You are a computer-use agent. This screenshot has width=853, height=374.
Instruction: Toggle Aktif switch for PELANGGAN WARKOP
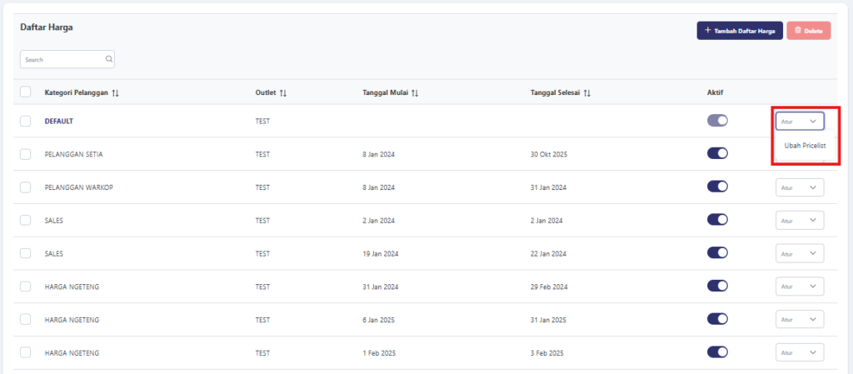click(717, 187)
